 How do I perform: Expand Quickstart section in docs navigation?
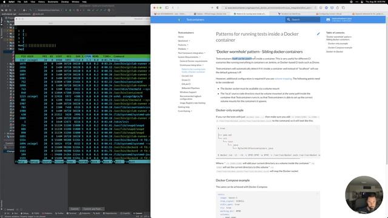pos(184,41)
